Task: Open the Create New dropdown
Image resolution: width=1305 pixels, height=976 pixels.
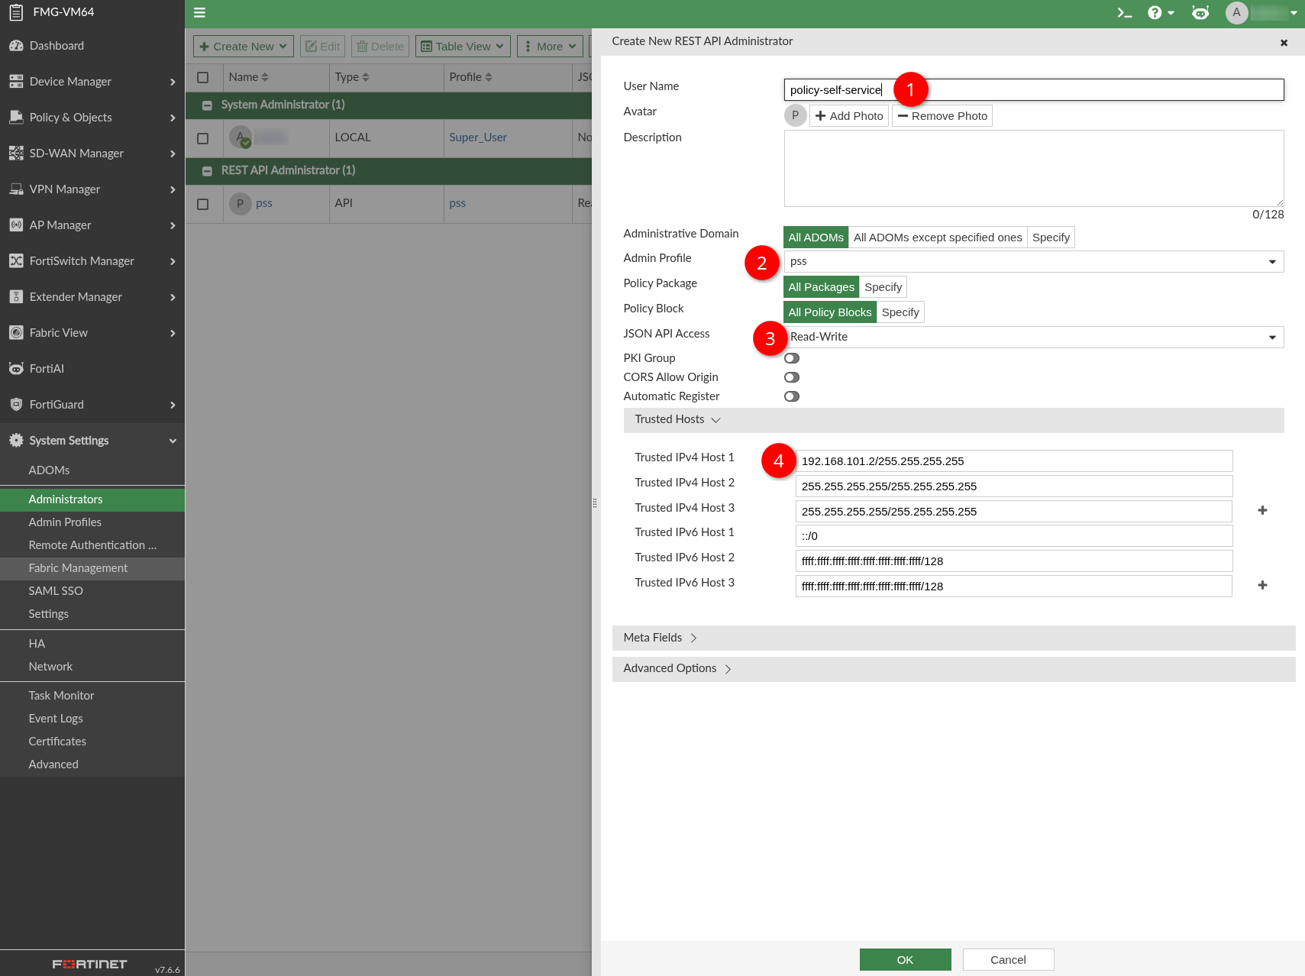Action: (x=243, y=47)
